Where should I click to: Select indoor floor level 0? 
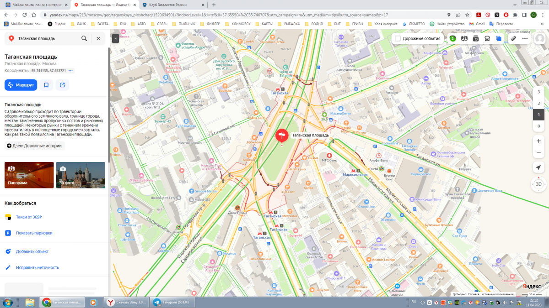click(x=538, y=126)
